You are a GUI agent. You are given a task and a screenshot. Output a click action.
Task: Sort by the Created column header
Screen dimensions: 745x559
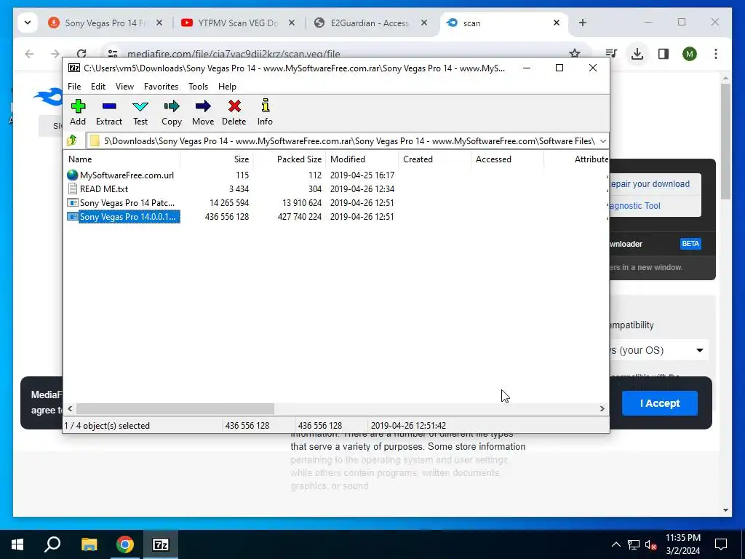click(435, 159)
